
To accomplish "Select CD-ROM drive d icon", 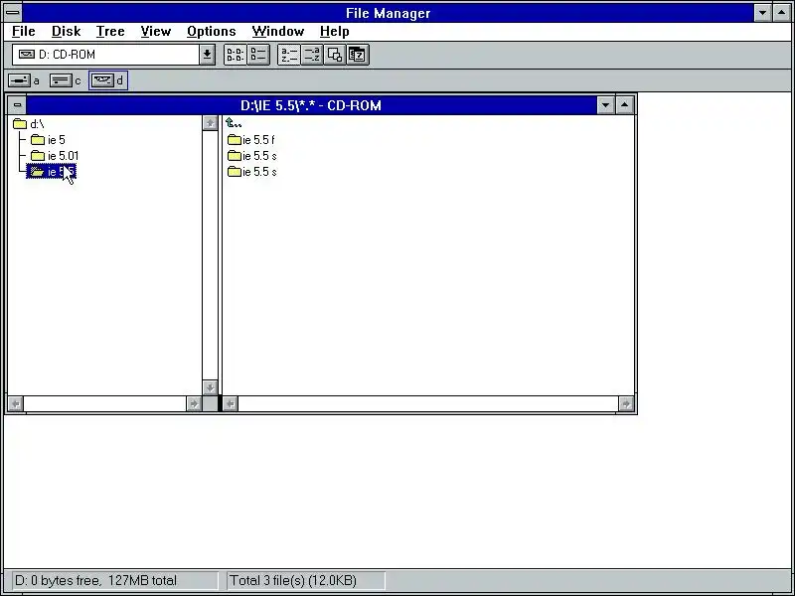I will [108, 80].
